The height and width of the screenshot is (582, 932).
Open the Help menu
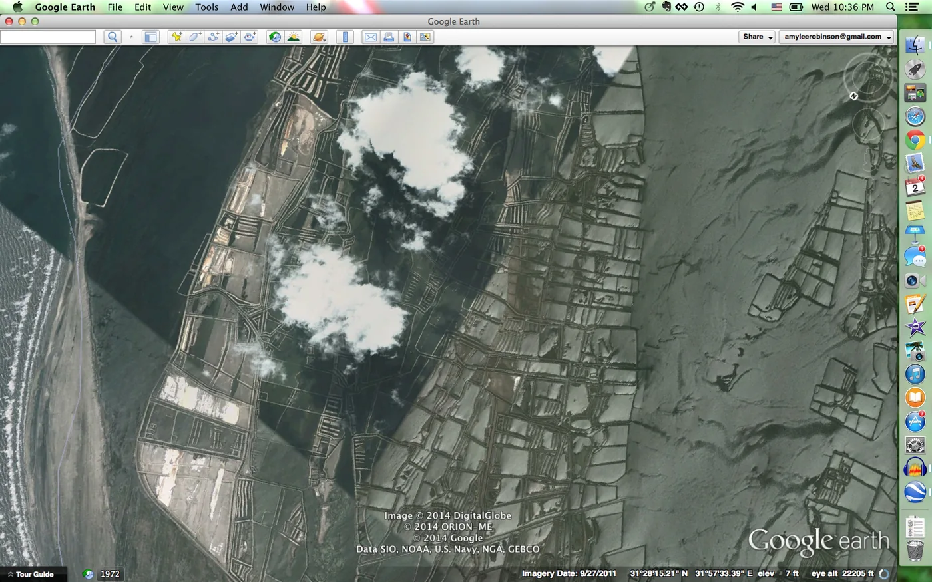pos(316,7)
